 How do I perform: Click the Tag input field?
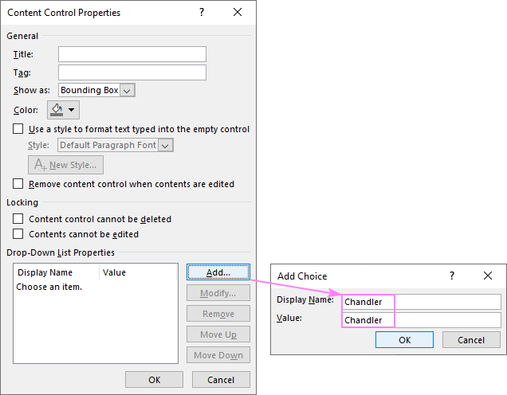coord(132,72)
